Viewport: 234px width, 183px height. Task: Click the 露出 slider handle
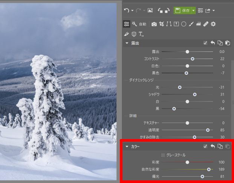coord(187,52)
